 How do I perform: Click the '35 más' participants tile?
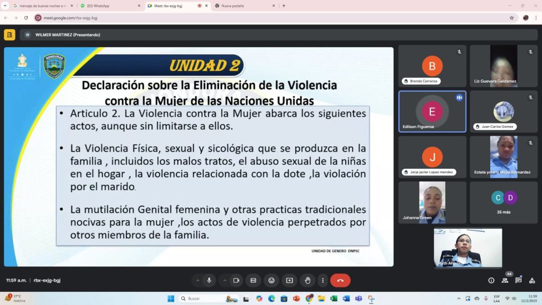(503, 202)
